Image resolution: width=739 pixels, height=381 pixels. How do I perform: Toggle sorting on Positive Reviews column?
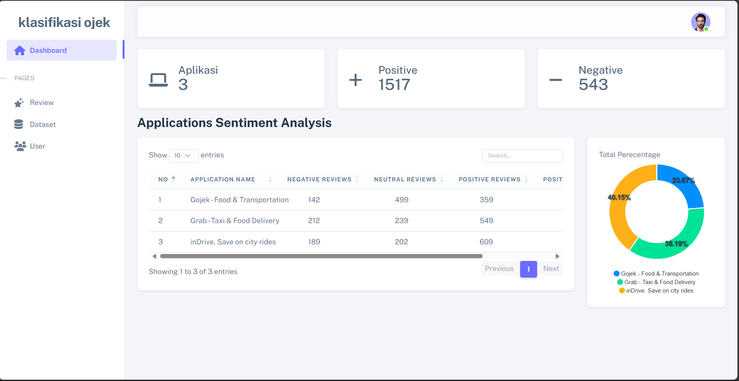click(526, 179)
